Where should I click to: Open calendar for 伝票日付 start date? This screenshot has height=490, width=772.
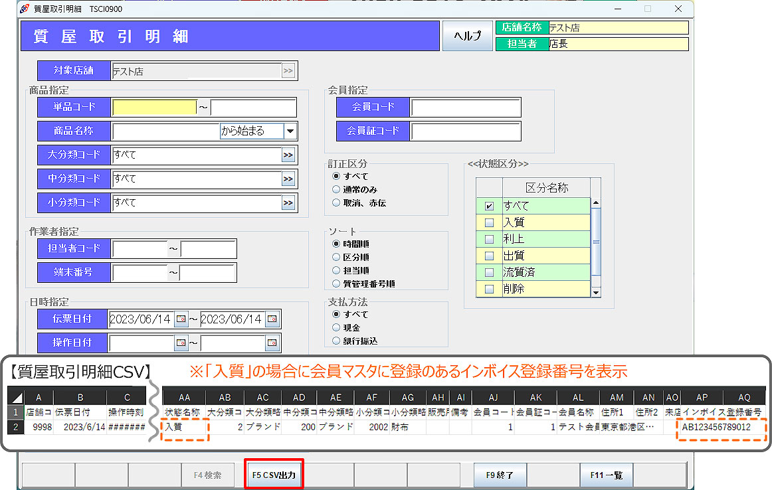pos(181,319)
